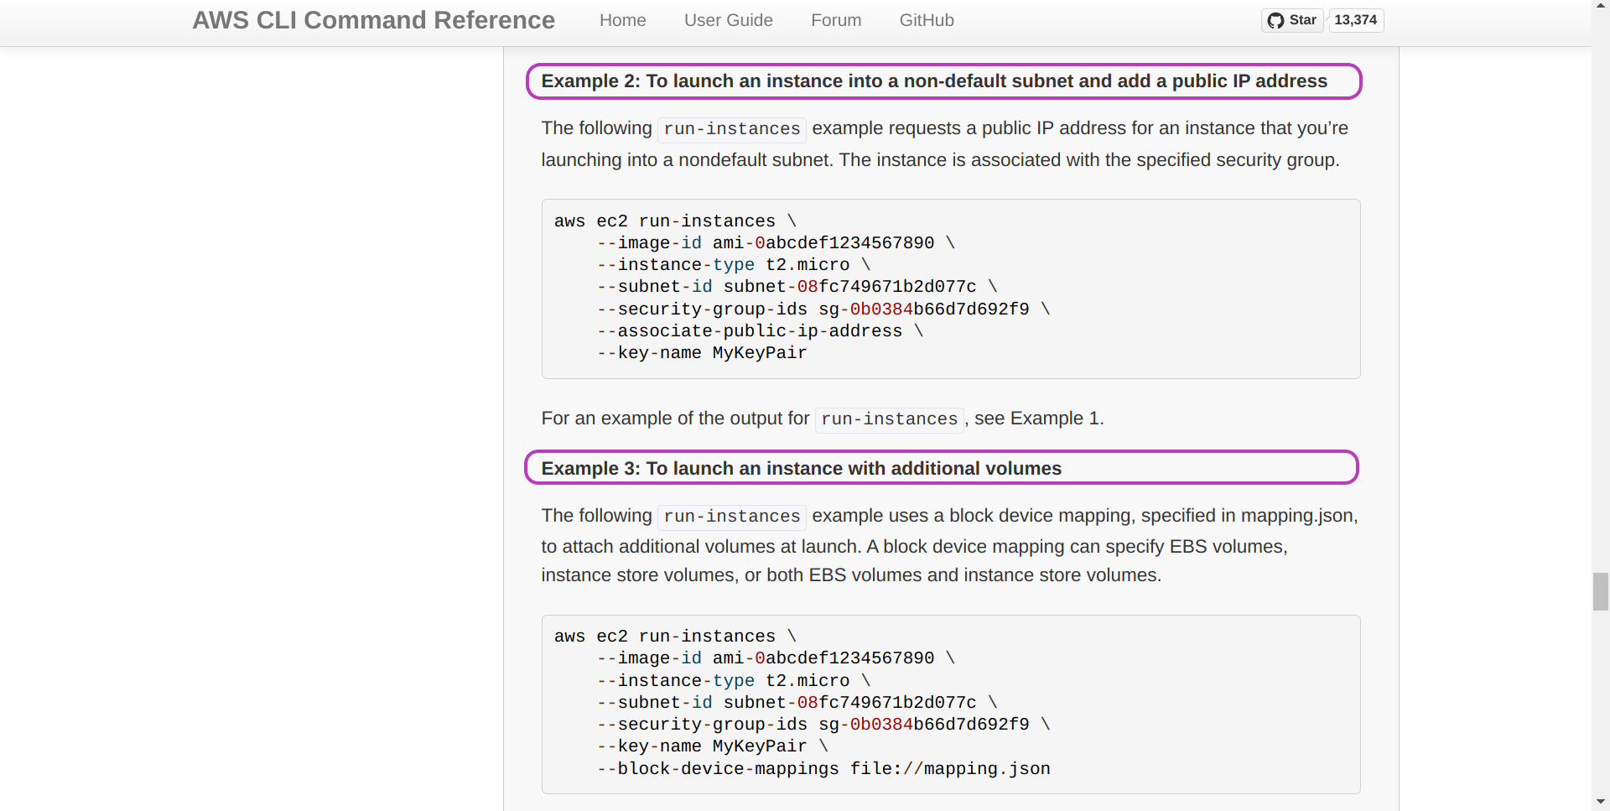1610x811 pixels.
Task: Click the '--security-group-ids' line in Example 3 code block
Action: tap(823, 725)
